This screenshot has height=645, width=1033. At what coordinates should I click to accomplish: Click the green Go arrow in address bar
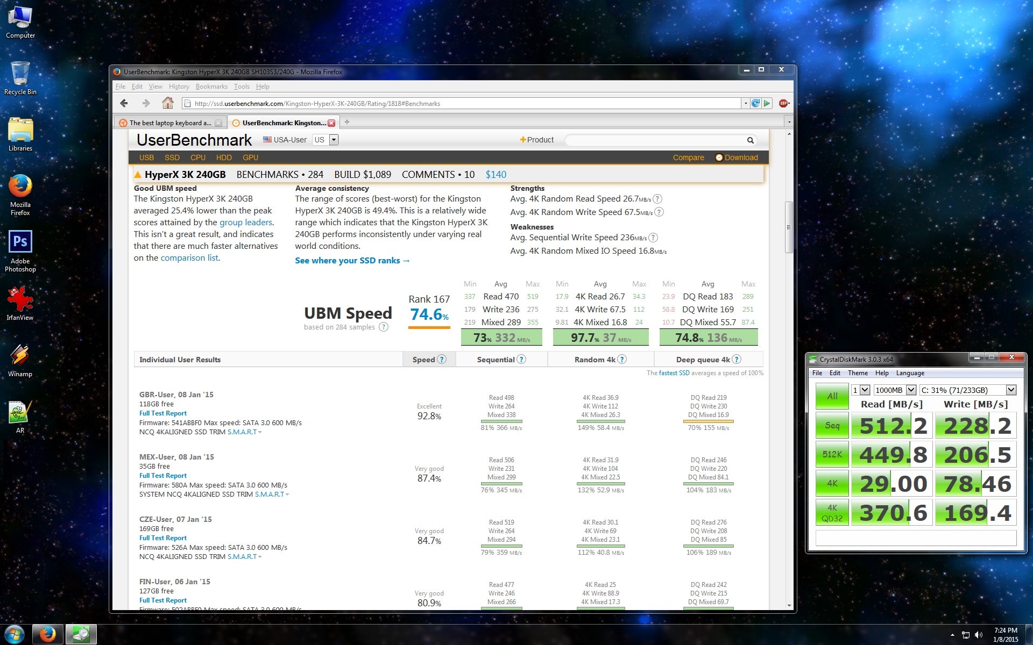pyautogui.click(x=767, y=103)
